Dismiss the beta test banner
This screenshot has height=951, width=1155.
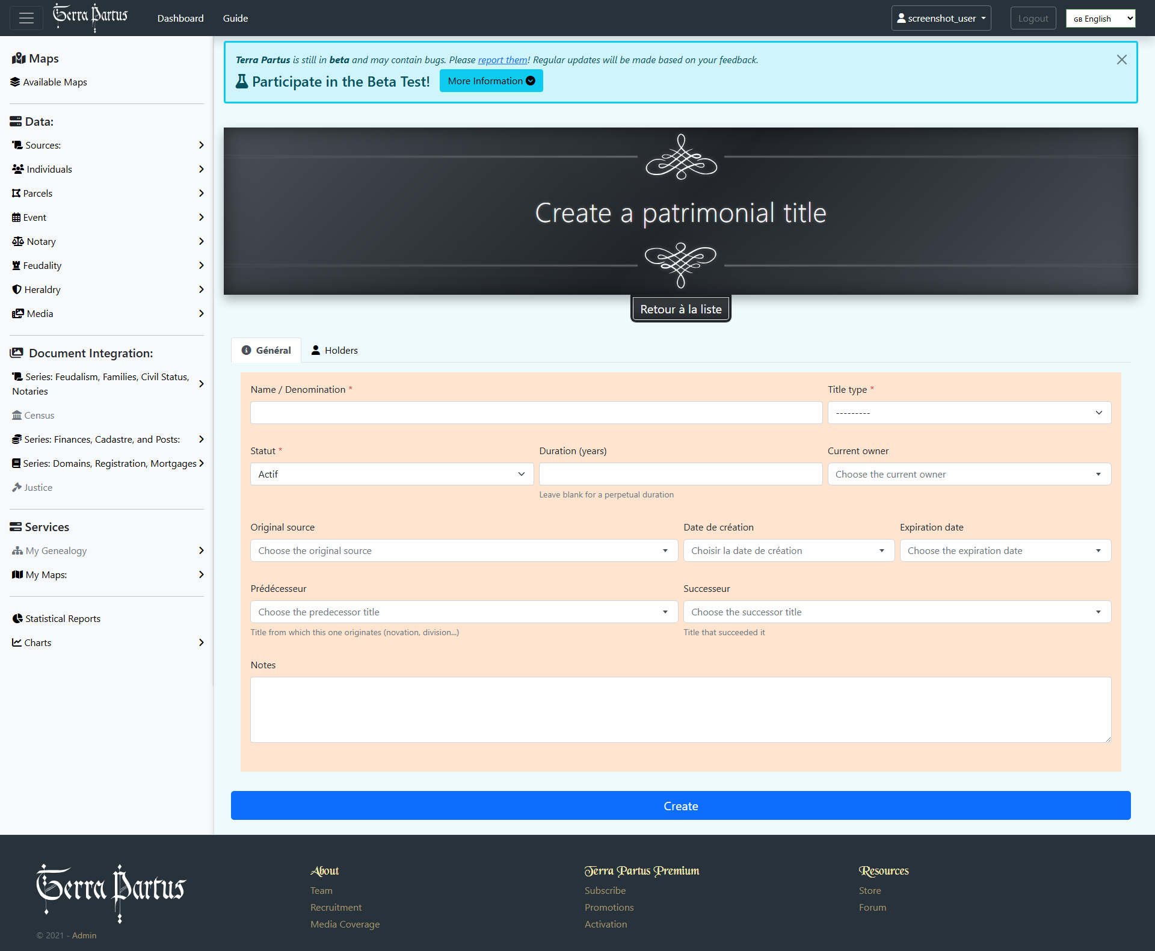tap(1121, 60)
